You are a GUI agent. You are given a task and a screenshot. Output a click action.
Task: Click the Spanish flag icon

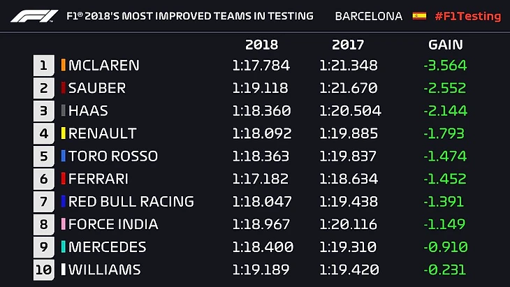419,15
